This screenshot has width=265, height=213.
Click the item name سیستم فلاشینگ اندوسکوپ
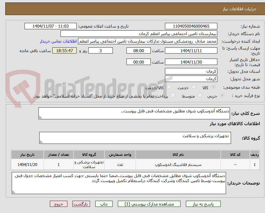(178, 164)
